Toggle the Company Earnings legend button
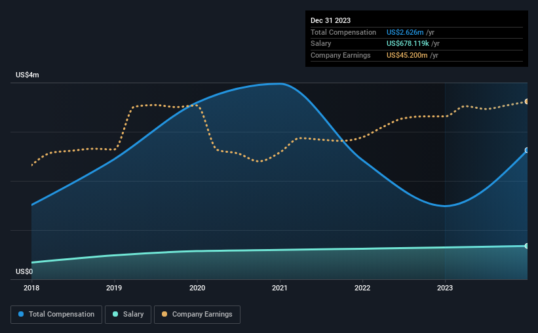This screenshot has width=538, height=333. pos(197,315)
